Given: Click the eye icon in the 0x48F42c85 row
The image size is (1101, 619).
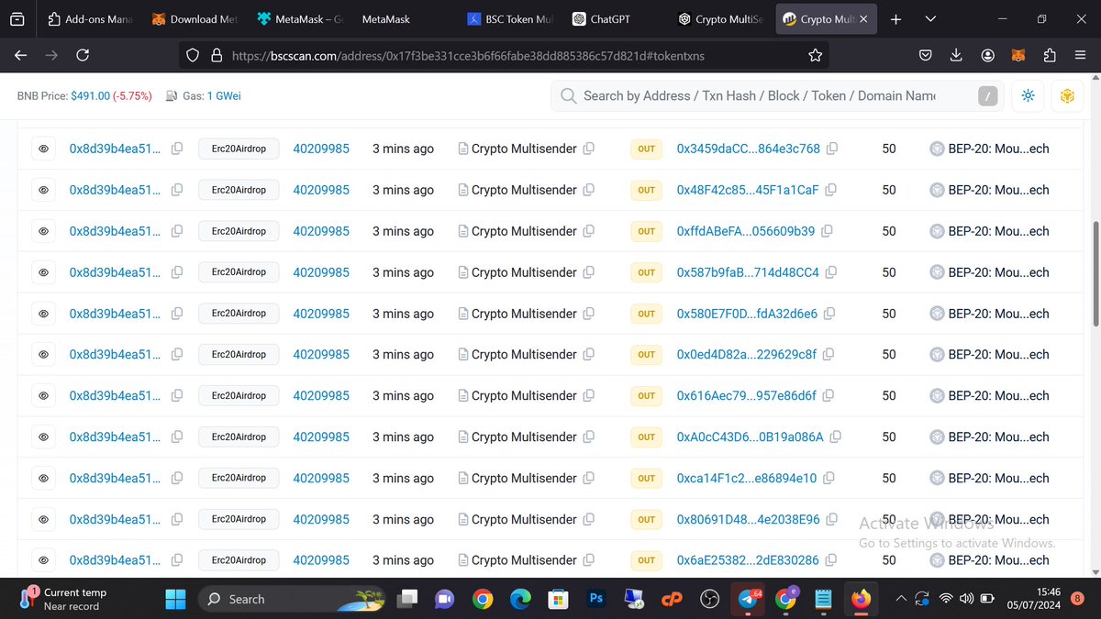Looking at the screenshot, I should click(43, 190).
